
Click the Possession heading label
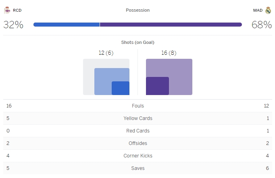[x=137, y=10]
